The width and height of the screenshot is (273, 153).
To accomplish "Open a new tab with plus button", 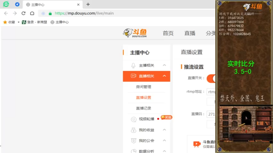I will pos(88,4).
